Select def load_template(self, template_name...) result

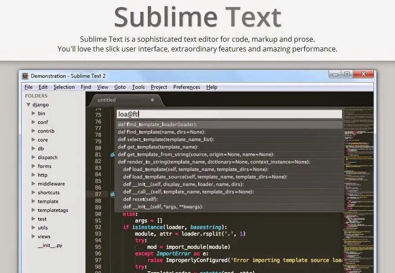pos(229,169)
